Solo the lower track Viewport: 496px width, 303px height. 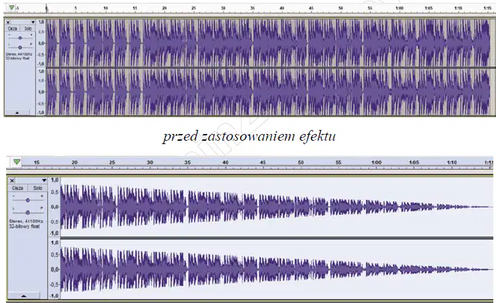click(37, 188)
